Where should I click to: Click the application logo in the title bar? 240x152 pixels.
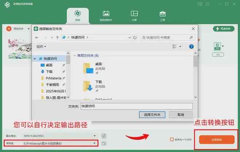pyautogui.click(x=7, y=5)
